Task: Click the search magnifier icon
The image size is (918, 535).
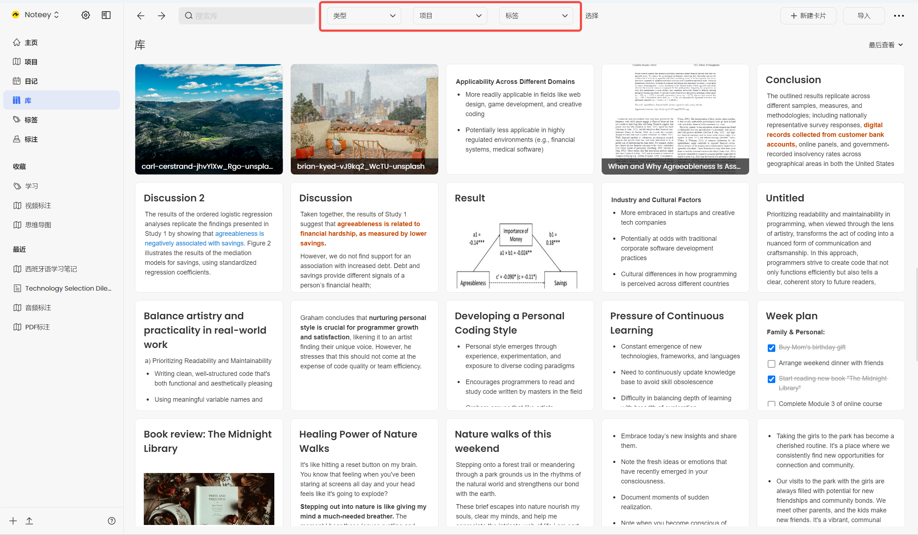Action: (x=188, y=16)
